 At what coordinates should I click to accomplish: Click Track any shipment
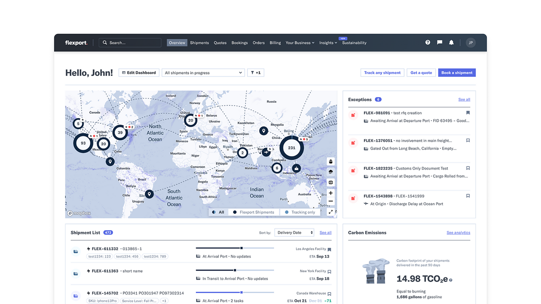(x=383, y=73)
